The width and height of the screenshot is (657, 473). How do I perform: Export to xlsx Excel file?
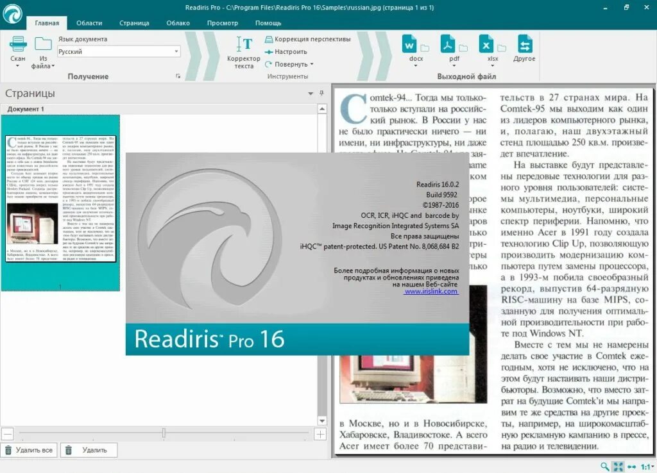(x=486, y=44)
